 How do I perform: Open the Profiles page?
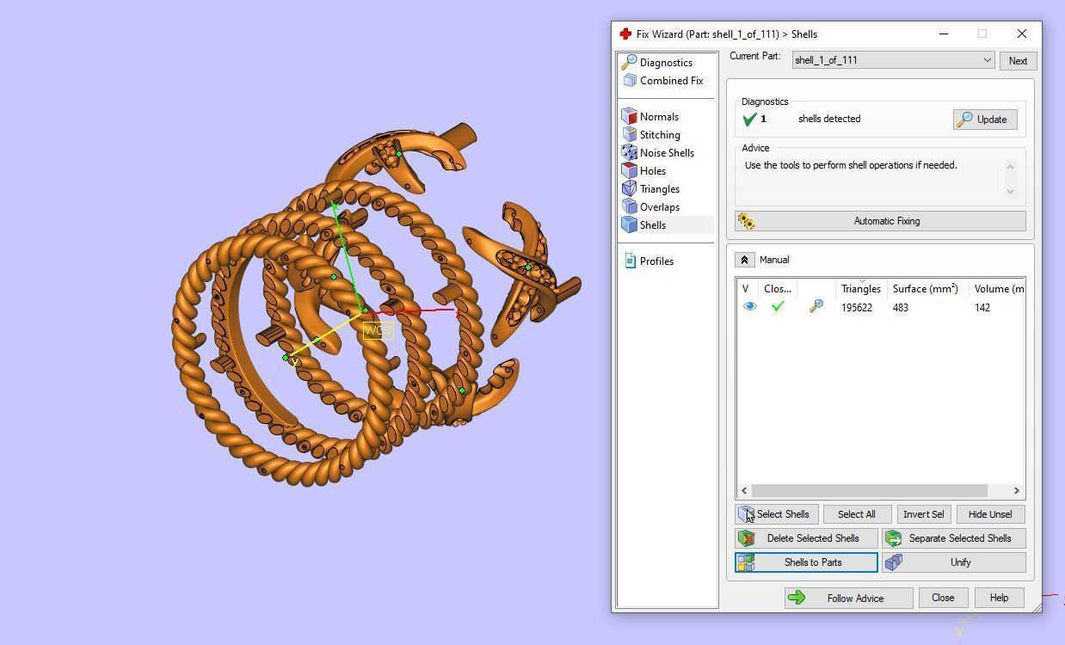(x=656, y=261)
